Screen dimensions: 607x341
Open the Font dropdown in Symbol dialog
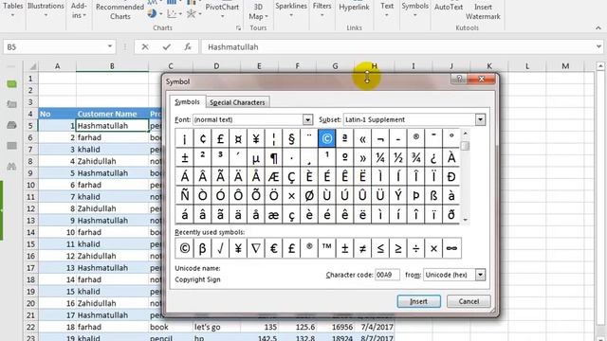307,119
